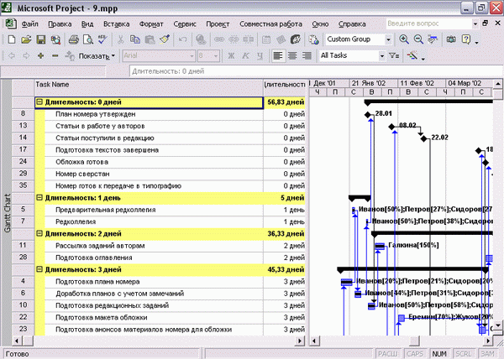Click the horizontal Gantt chart scrollbar thumb
The image size is (504, 359).
[414, 341]
